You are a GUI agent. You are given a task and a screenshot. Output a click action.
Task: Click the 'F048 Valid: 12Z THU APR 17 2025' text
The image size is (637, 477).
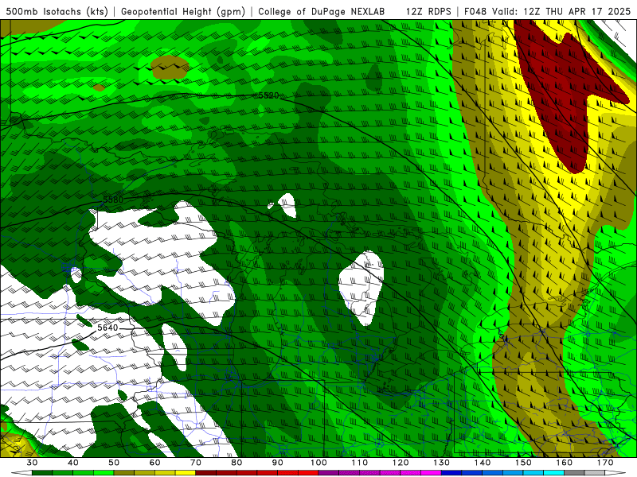tap(547, 12)
